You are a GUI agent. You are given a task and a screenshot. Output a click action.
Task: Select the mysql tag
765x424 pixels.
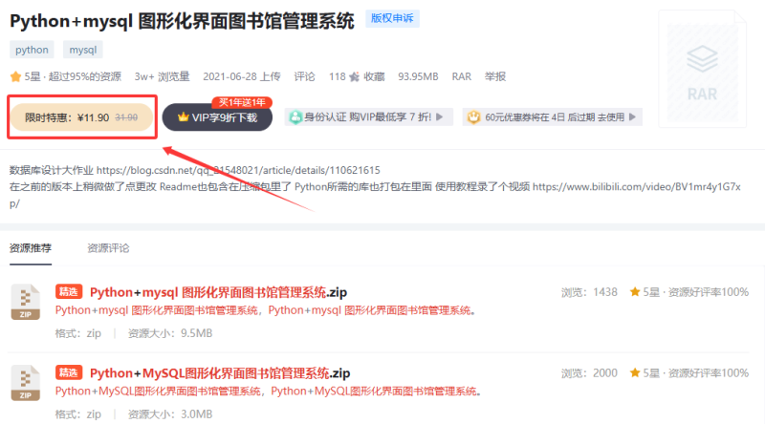[x=83, y=50]
